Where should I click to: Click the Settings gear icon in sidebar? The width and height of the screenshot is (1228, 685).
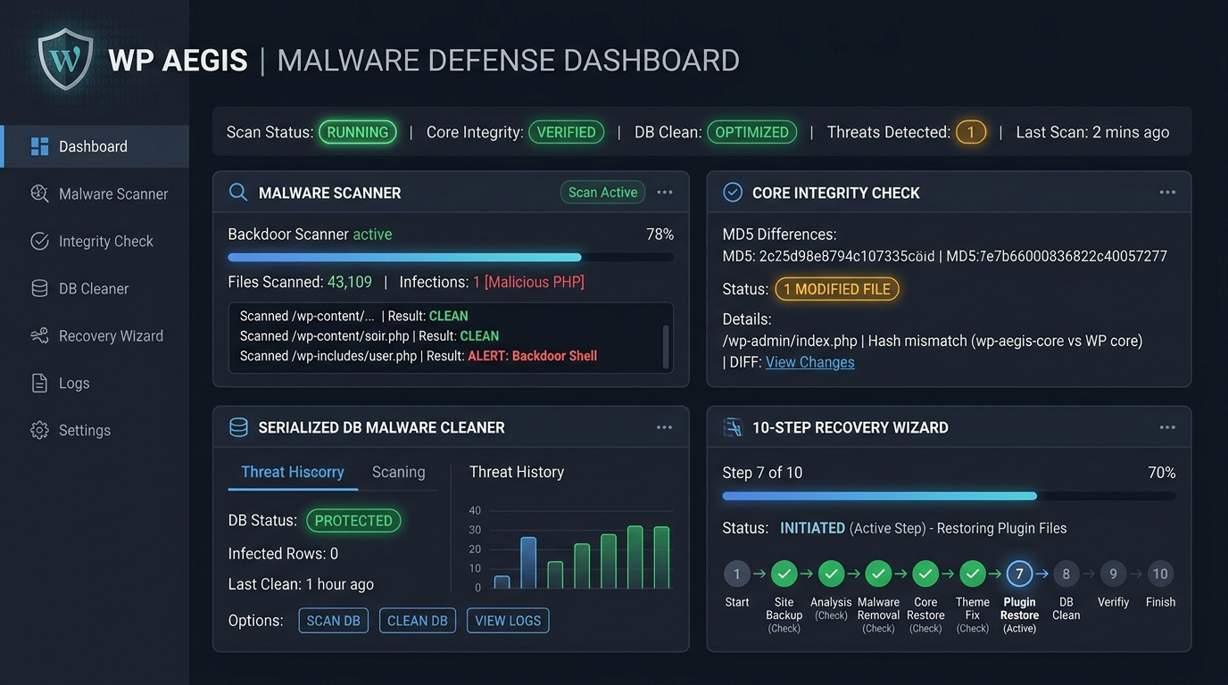(39, 430)
